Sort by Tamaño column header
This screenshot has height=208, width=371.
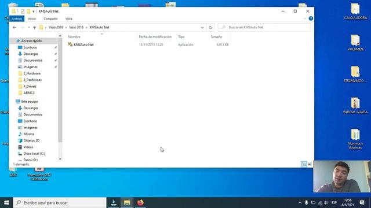[x=216, y=37]
